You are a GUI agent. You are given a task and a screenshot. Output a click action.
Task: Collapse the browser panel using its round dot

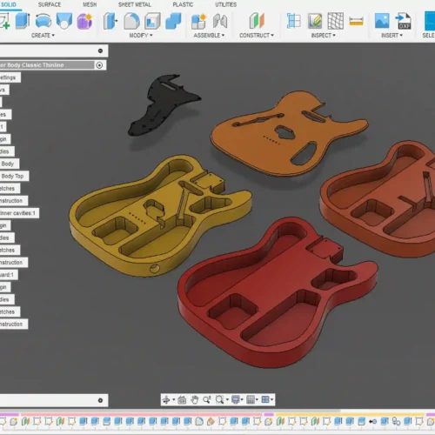click(100, 51)
